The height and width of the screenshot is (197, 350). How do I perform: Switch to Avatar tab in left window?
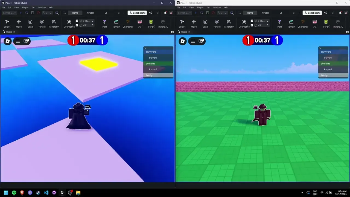(x=91, y=13)
